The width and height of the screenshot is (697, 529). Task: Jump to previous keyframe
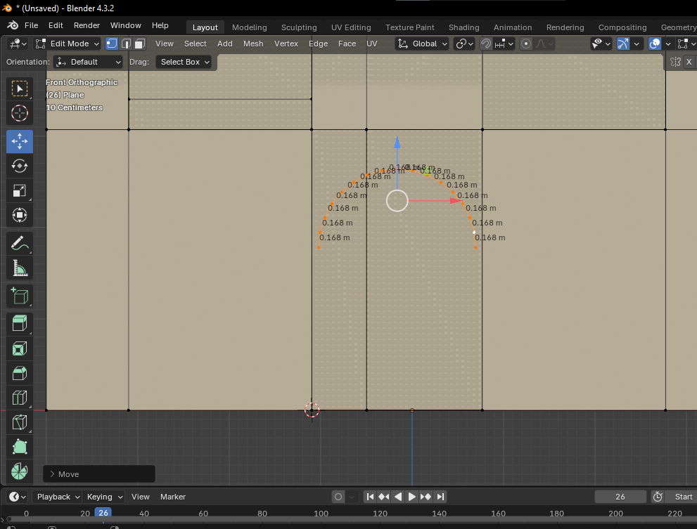384,497
